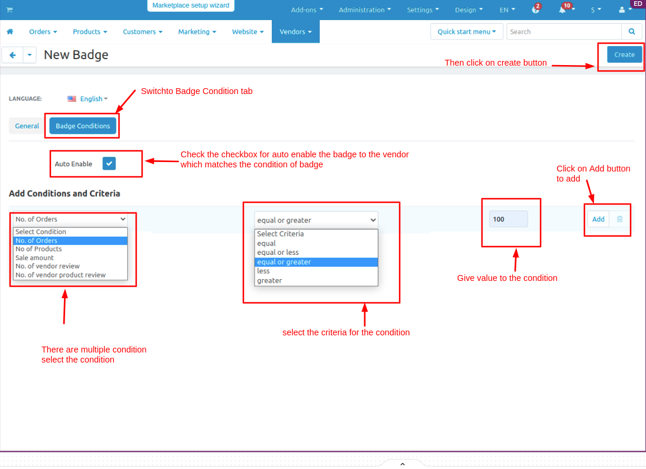This screenshot has width=646, height=469.
Task: Click the trash icon next to Add
Action: click(x=619, y=219)
